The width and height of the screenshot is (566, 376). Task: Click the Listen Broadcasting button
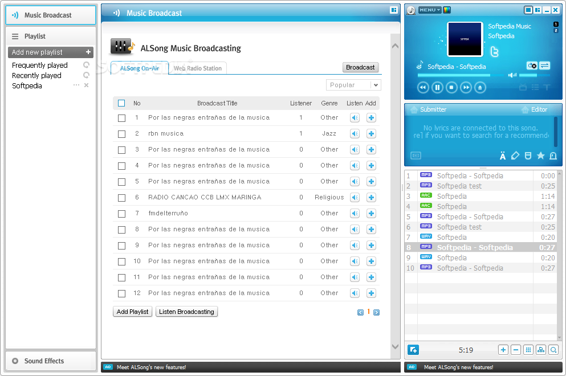(x=186, y=312)
